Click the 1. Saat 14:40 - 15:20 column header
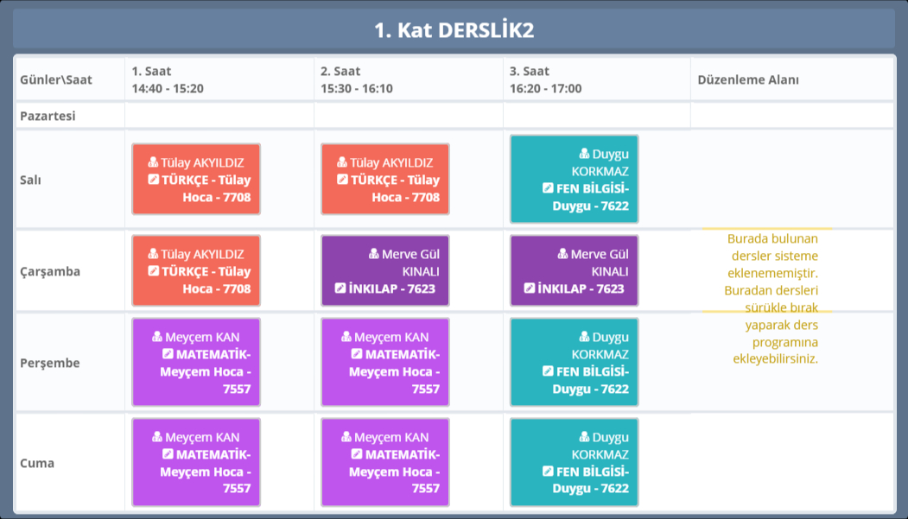 pos(219,79)
